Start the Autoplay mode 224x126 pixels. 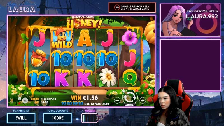(130, 105)
